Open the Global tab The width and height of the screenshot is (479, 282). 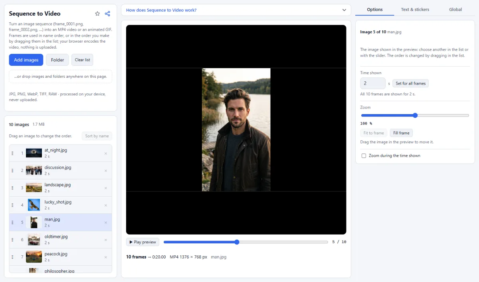coord(455,10)
